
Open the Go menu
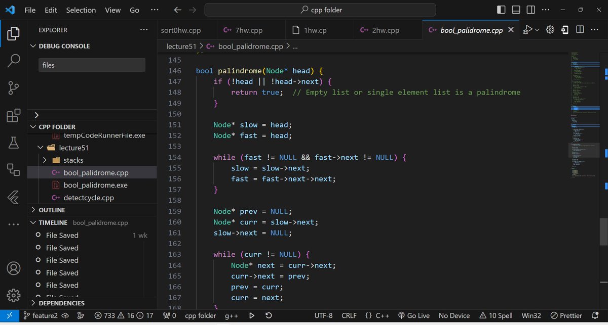pos(134,10)
